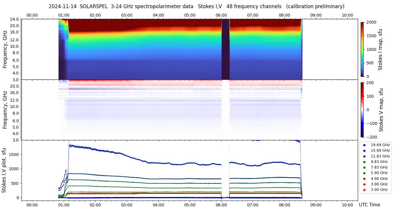Click the 1500 tick on the bottom plot y-axis
Image resolution: width=393 pixels, height=211 pixels.
pyautogui.click(x=14, y=154)
